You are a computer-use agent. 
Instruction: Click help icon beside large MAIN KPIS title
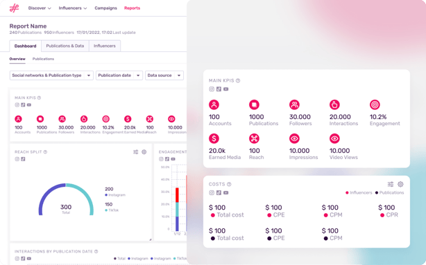pyautogui.click(x=238, y=80)
